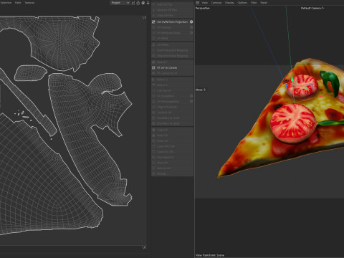
Task: Open UV Straighten settings gear
Action: click(191, 96)
